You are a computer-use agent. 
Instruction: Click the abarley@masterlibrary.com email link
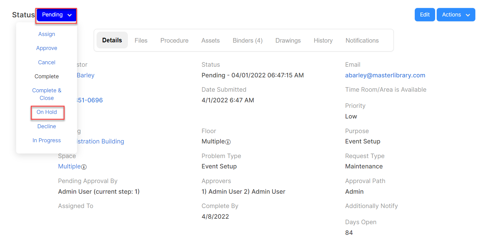[385, 75]
